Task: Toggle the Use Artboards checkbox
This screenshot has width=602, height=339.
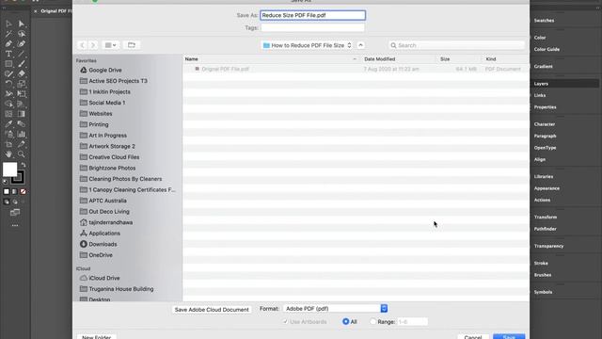Action: 285,322
